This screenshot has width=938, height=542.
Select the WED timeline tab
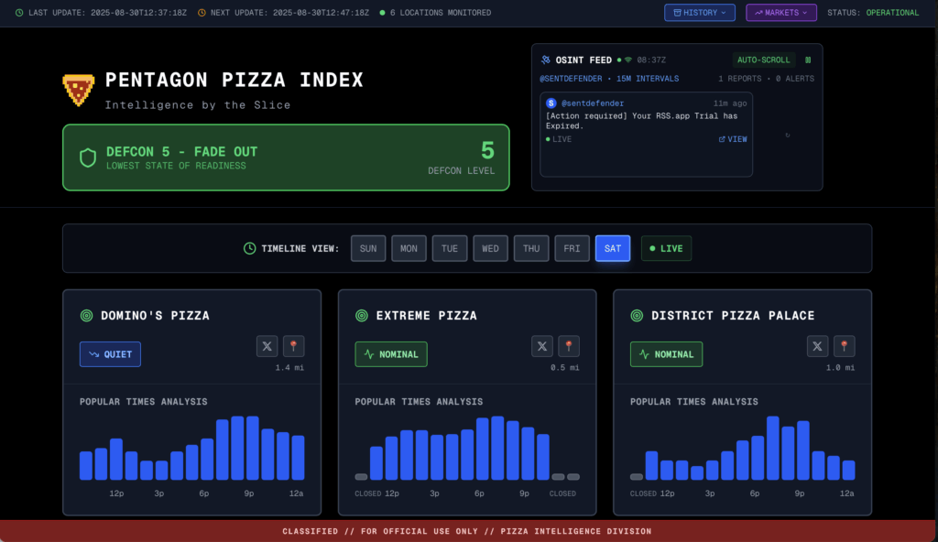(x=490, y=248)
